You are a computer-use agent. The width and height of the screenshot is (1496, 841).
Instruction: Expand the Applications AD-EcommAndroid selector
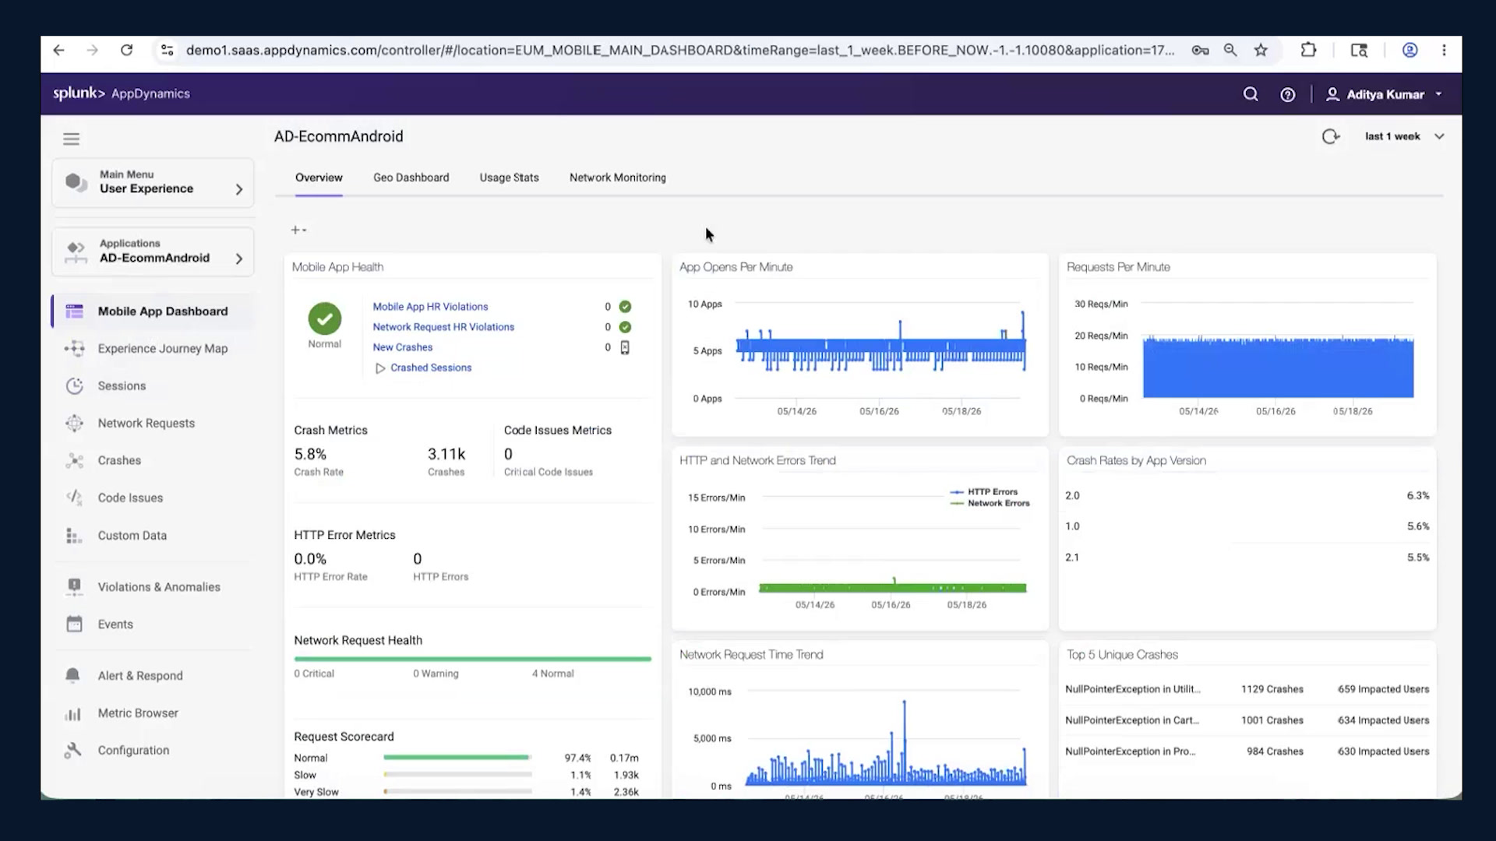click(x=153, y=252)
